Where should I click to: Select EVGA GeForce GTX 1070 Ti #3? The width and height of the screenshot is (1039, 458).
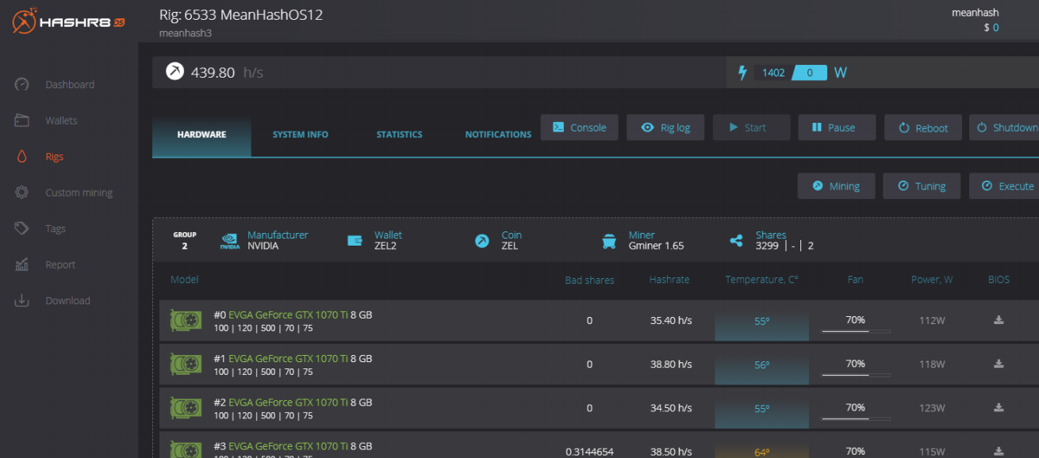click(x=288, y=446)
